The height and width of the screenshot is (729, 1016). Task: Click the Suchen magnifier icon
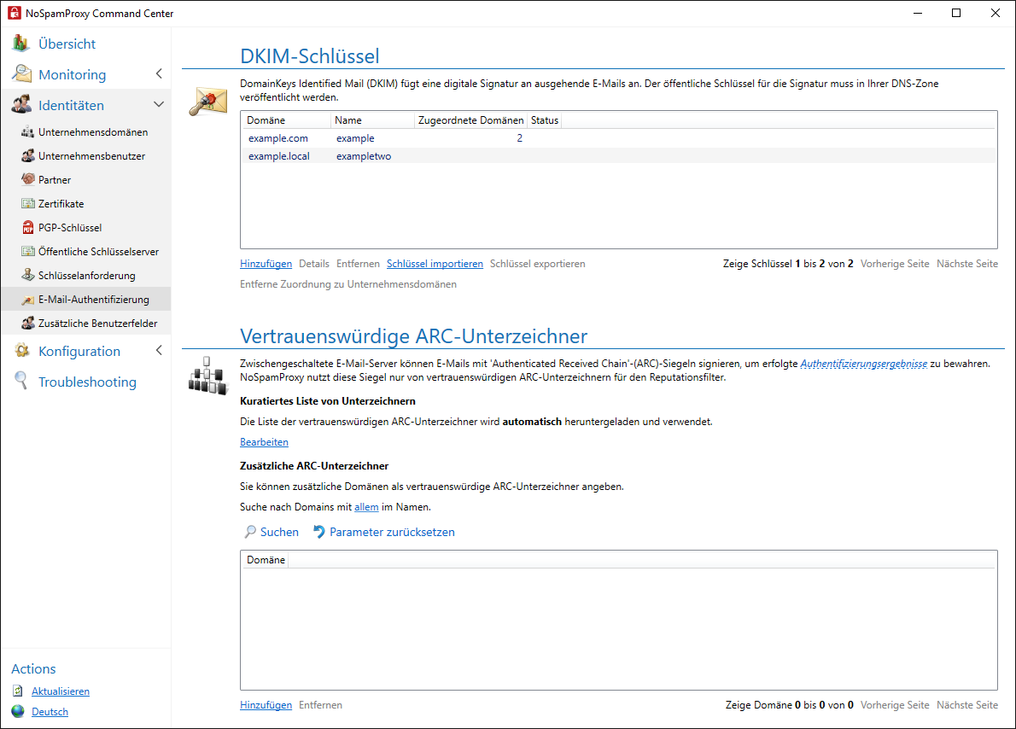(x=250, y=532)
